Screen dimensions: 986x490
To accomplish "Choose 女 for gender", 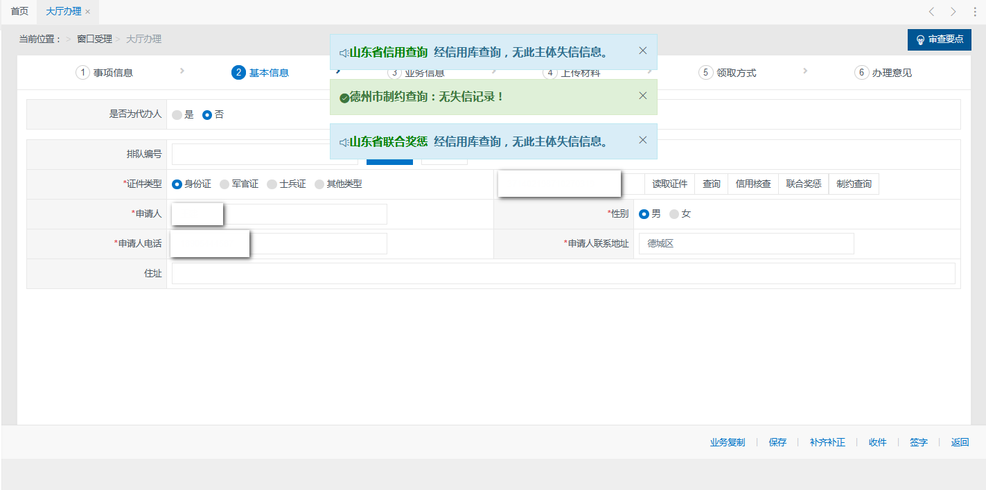I will [x=674, y=214].
